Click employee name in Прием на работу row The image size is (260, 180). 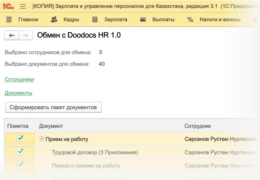click(x=221, y=139)
